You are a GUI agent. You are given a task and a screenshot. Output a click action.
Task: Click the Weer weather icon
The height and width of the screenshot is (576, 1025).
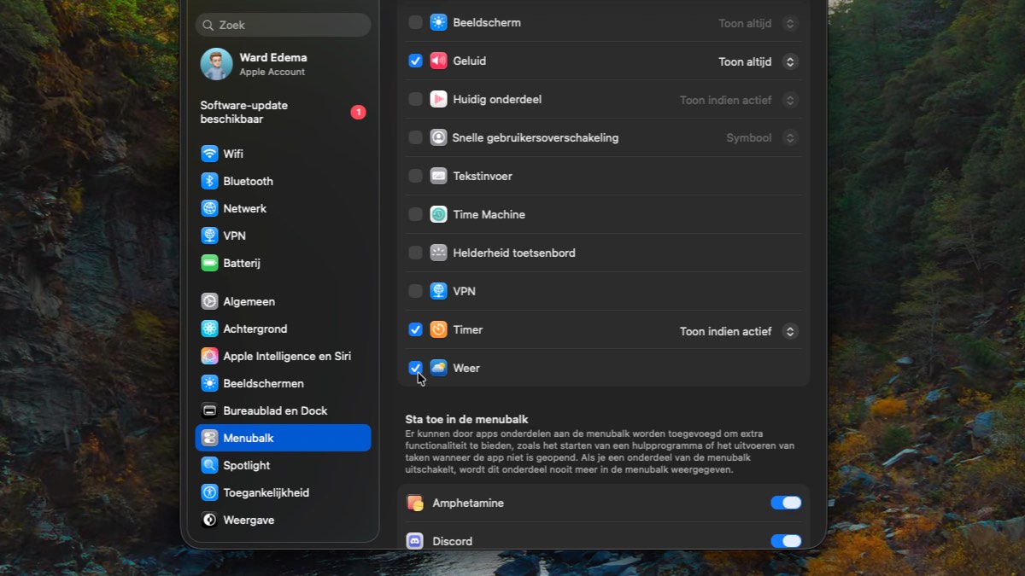[x=438, y=369]
